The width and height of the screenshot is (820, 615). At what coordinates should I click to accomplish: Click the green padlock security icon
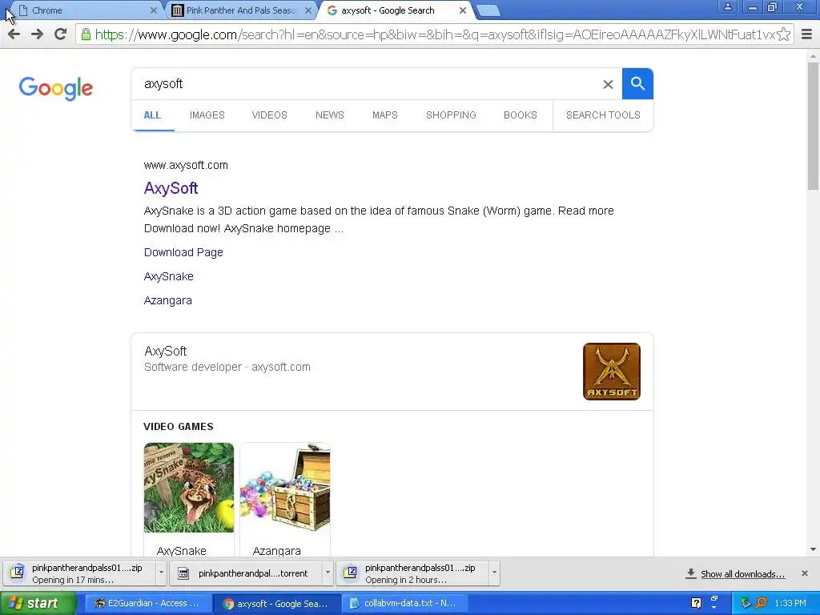[x=86, y=34]
